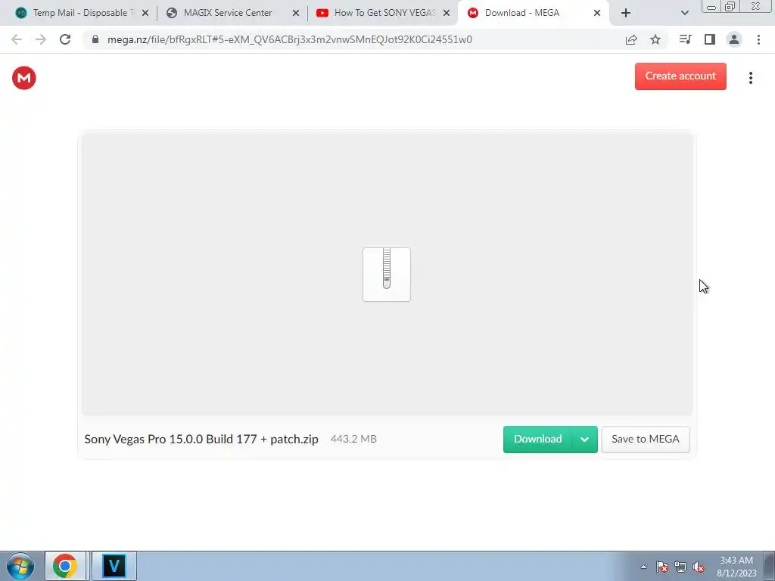The height and width of the screenshot is (581, 775).
Task: Show hidden system tray icons
Action: (643, 567)
